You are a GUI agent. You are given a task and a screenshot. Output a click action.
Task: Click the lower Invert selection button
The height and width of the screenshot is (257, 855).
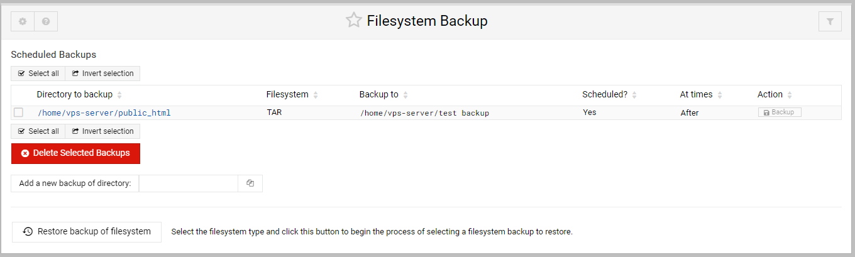102,131
